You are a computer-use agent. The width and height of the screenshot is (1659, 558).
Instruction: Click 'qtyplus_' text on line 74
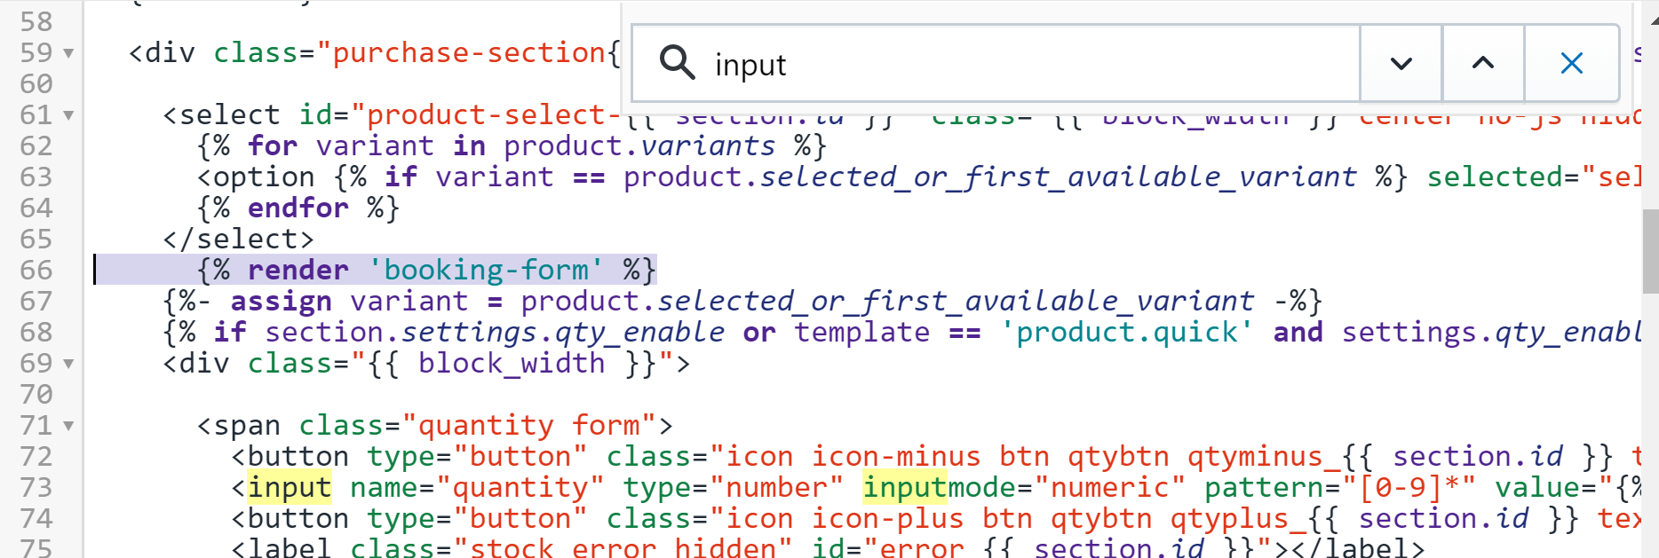[x=1238, y=518]
